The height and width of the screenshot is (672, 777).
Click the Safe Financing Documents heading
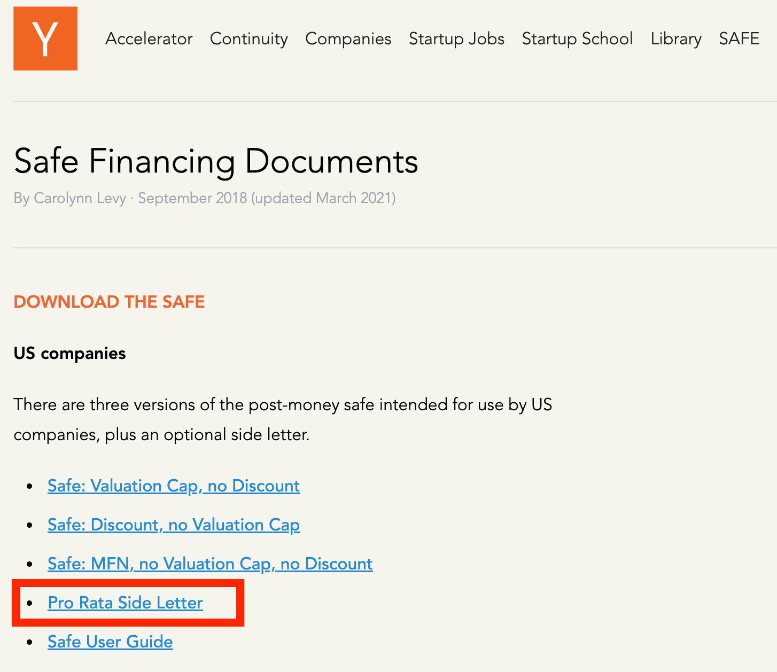pyautogui.click(x=216, y=161)
